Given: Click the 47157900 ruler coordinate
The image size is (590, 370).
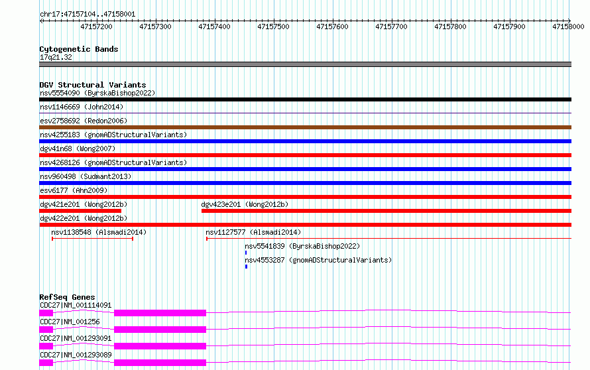Looking at the screenshot, I should [x=510, y=27].
